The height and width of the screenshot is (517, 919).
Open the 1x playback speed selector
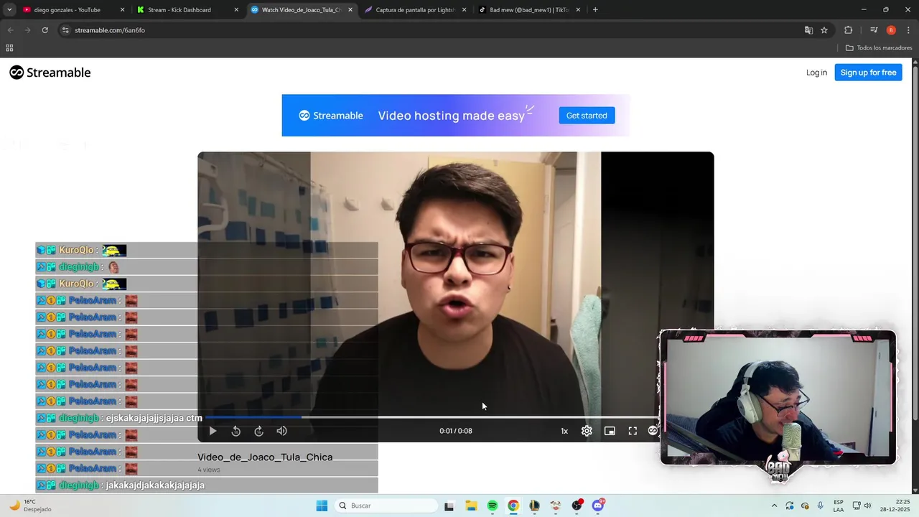pos(564,431)
